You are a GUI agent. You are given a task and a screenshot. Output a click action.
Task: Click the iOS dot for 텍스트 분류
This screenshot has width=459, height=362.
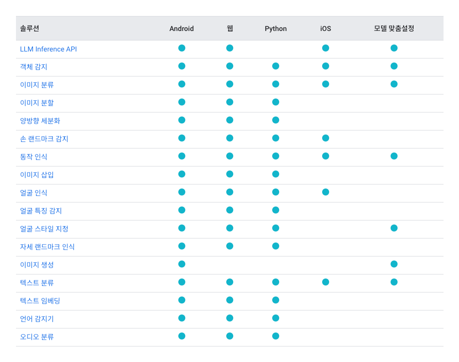[326, 282]
